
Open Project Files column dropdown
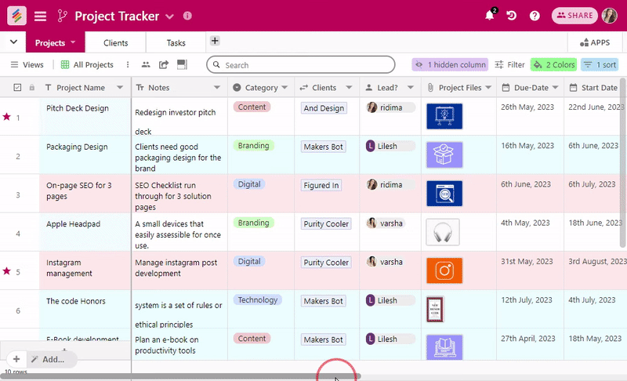(488, 88)
